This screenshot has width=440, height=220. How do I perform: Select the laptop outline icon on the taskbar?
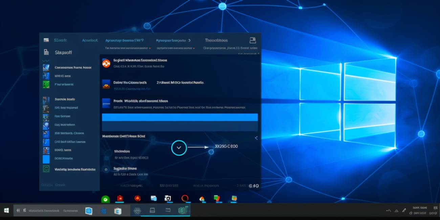click(152, 211)
